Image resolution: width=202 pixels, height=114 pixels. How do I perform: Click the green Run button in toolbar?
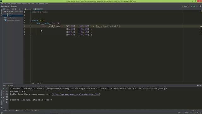coord(191,6)
